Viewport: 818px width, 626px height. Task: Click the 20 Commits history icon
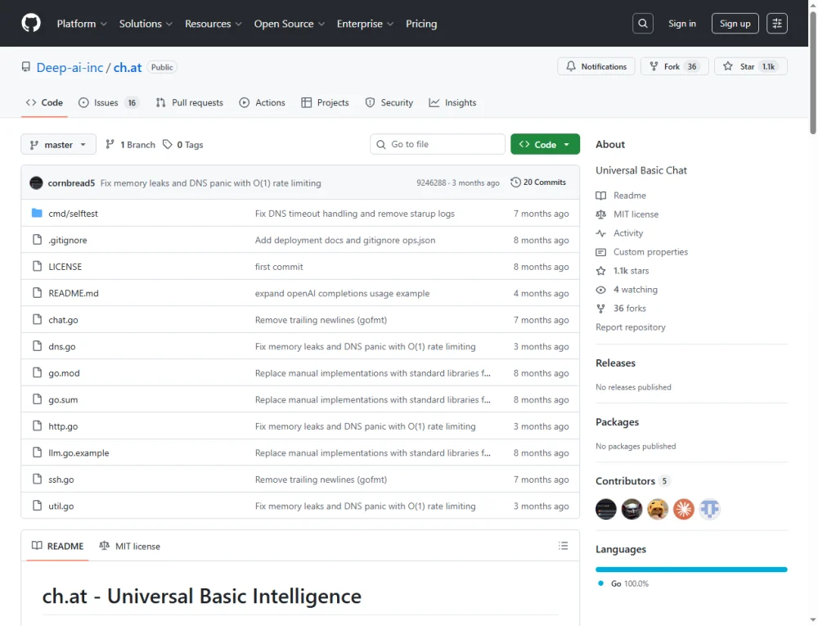click(515, 182)
